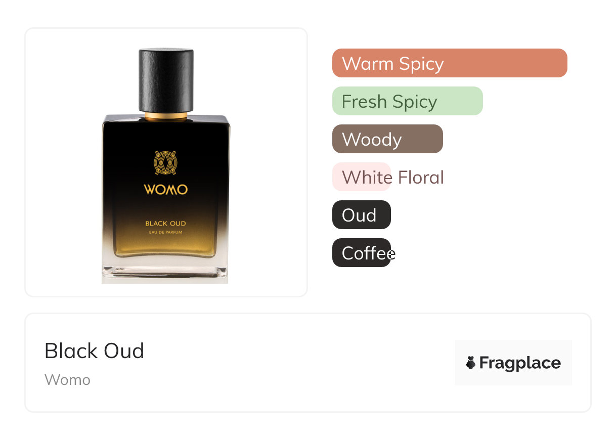Click the gold WOMO wordmark on bottle
The height and width of the screenshot is (437, 616).
click(165, 190)
